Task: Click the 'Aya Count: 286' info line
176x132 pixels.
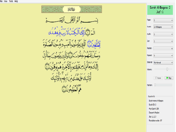Action: [154, 109]
